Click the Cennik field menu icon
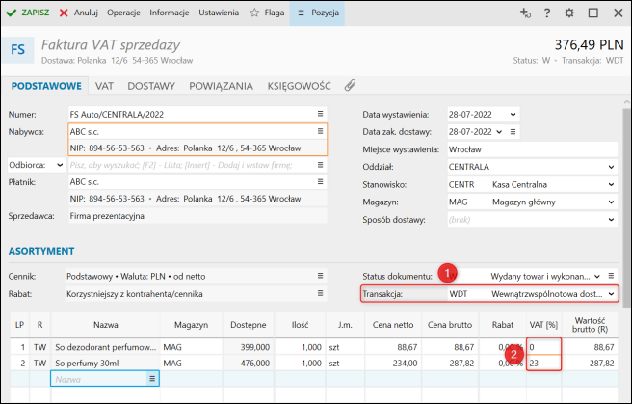 [320, 277]
